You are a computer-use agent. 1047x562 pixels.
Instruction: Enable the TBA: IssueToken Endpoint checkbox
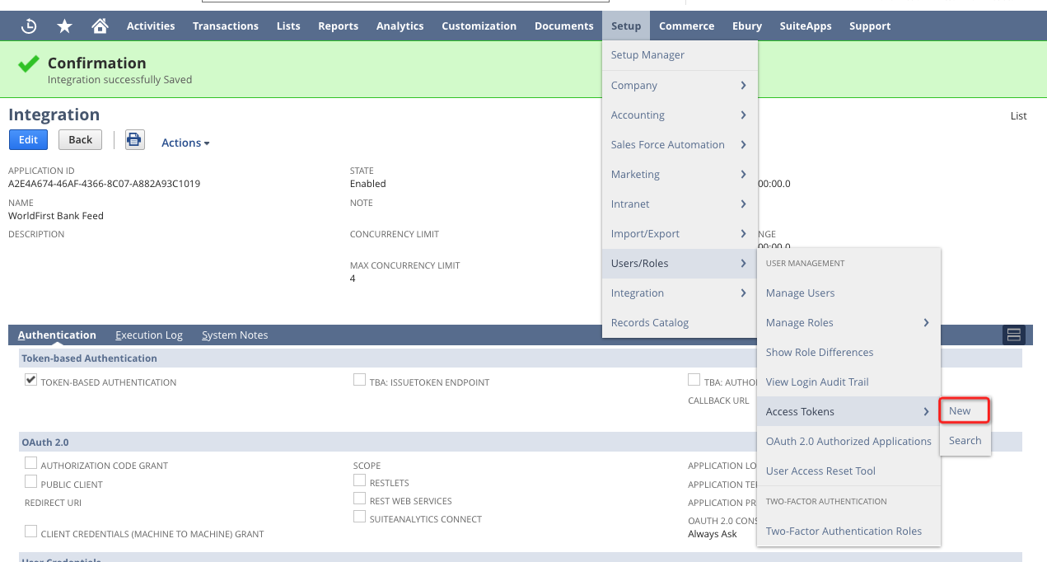(359, 380)
